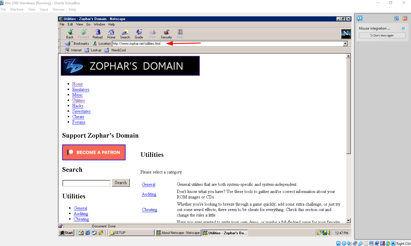Open the Emulators link
The image size is (411, 246).
81,89
